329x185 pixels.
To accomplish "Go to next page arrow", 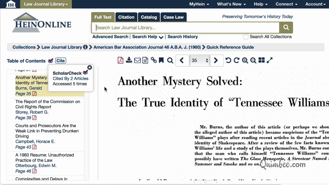I will pyautogui.click(x=216, y=60).
